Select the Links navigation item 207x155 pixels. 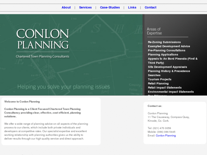(132, 7)
